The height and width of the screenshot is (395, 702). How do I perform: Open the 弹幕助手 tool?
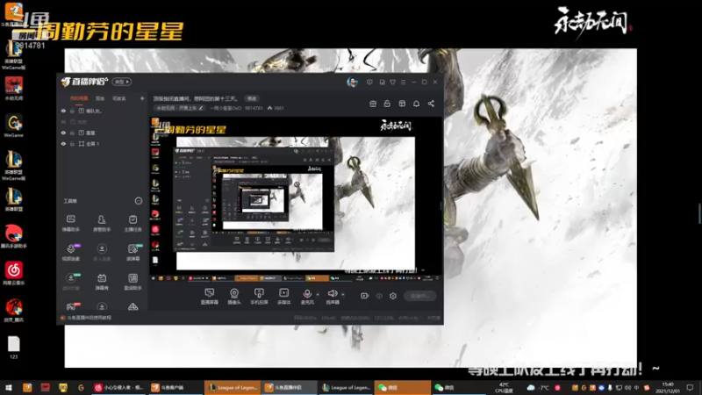[71, 223]
